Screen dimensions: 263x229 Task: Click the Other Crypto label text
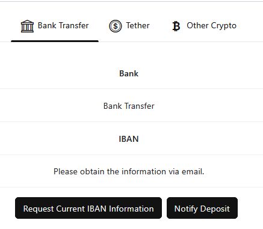(x=212, y=26)
